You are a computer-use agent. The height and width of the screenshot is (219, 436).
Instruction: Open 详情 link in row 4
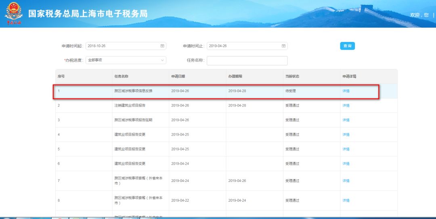[x=346, y=135]
